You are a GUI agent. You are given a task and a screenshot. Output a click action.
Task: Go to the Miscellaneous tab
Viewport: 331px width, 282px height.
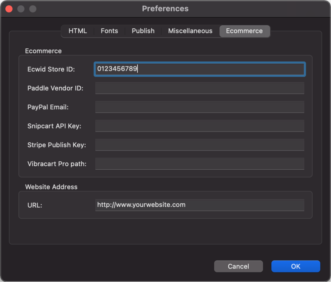pyautogui.click(x=190, y=31)
